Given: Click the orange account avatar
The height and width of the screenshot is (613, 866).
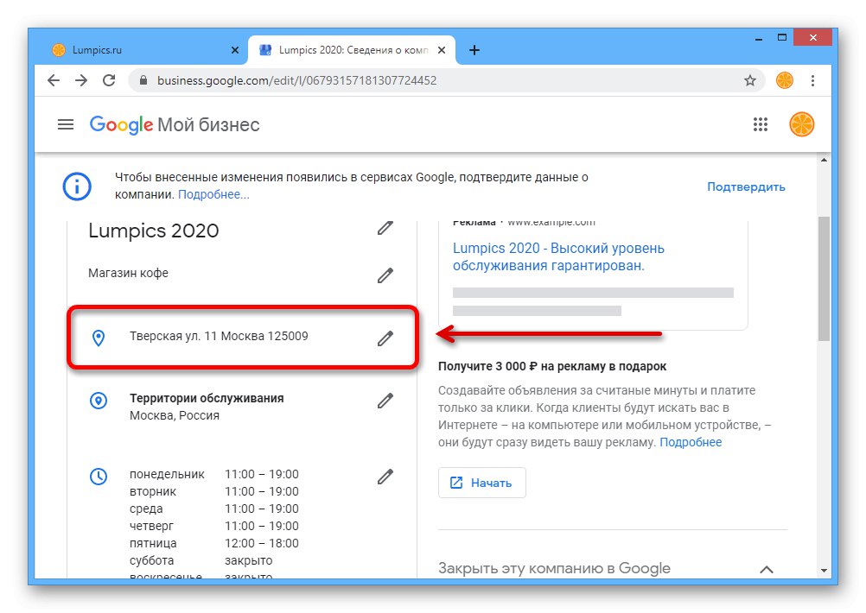Looking at the screenshot, I should 801,124.
